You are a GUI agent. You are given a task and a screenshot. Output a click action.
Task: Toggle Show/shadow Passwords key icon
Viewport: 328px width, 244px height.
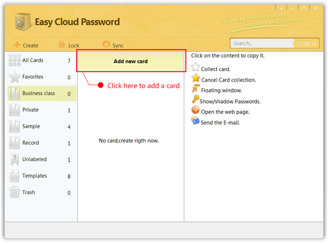click(x=196, y=99)
